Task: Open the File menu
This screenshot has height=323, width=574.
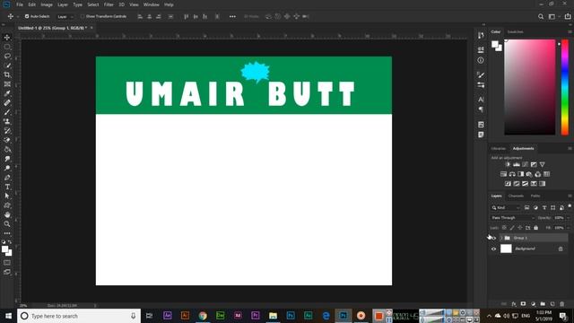Action: pyautogui.click(x=20, y=4)
